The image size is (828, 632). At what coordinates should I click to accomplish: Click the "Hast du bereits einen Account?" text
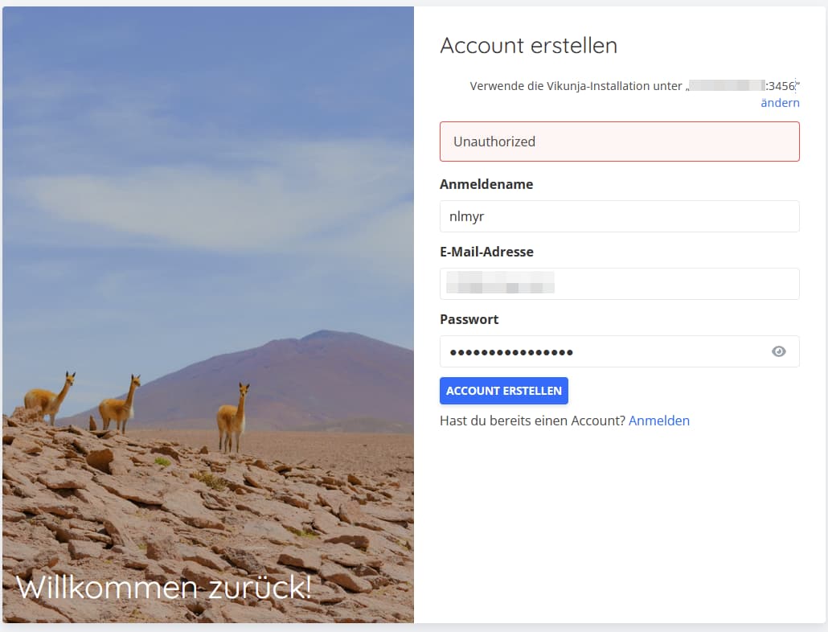[x=532, y=421]
